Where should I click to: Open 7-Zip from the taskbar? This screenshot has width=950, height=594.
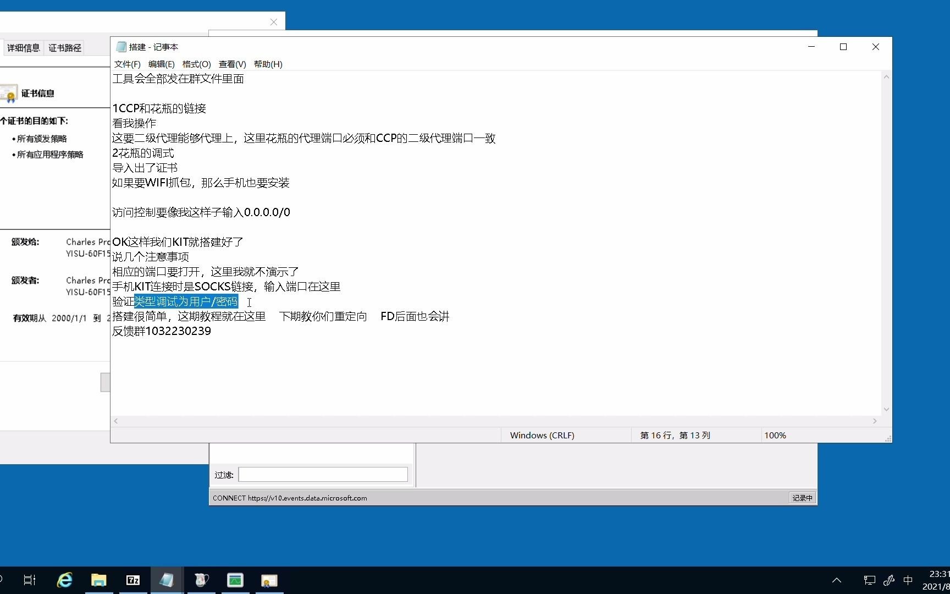click(133, 580)
